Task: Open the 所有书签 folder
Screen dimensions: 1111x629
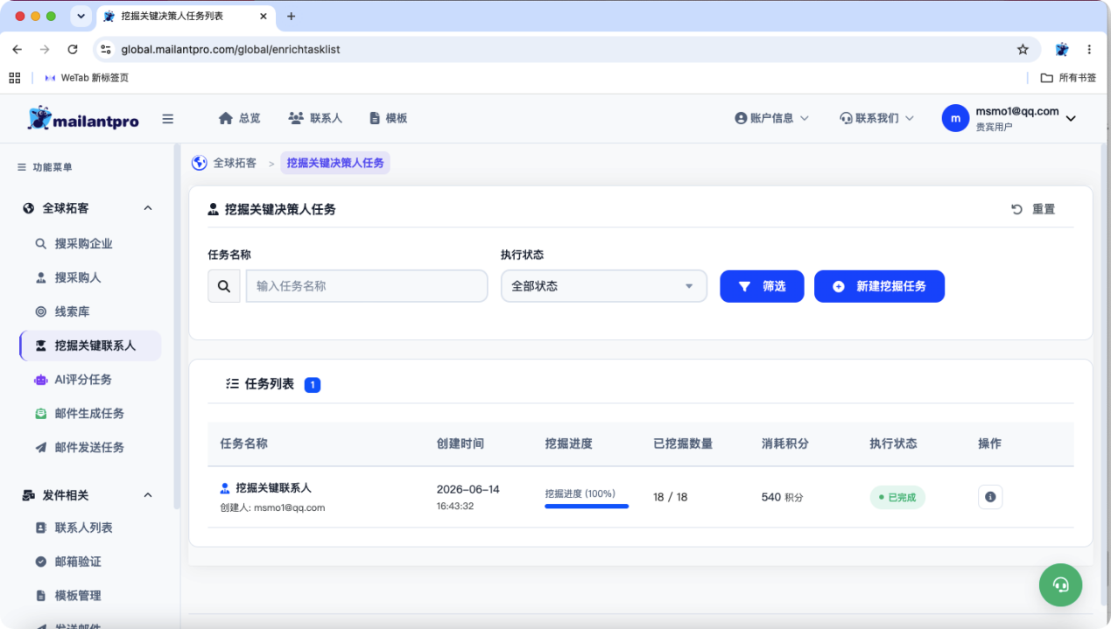Action: 1068,78
